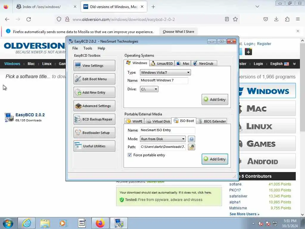Viewport: 305px width, 229px height.
Task: Bookmark this page with star icon
Action: point(235,19)
